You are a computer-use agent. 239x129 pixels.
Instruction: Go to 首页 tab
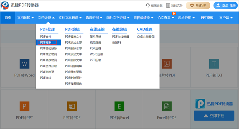(8, 18)
